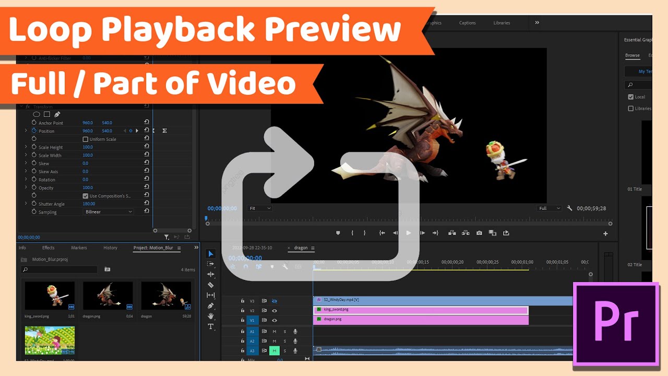Toggle Position animation stopwatch
Viewport: 668px width, 376px height.
tap(34, 131)
